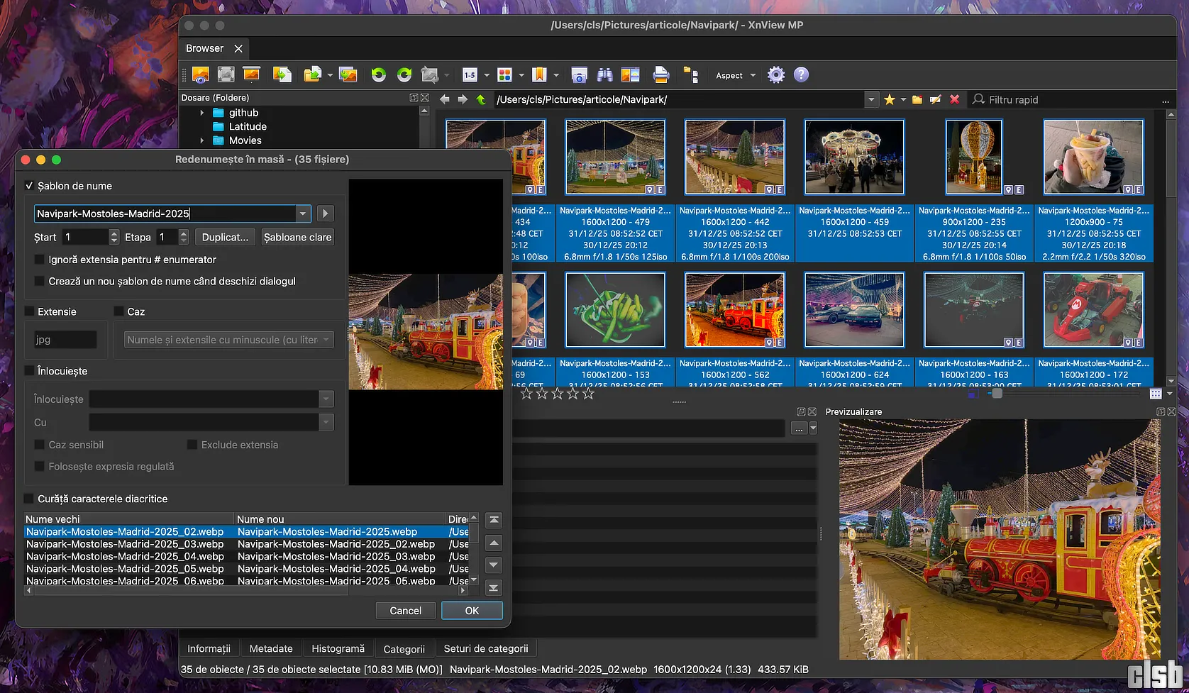Expand the Movies folder in tree

[202, 140]
